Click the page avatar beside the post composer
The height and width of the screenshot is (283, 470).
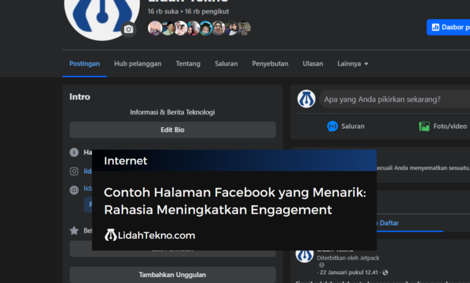click(x=306, y=99)
